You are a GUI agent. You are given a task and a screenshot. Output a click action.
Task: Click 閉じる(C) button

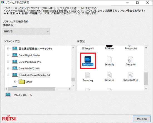pos(142,119)
